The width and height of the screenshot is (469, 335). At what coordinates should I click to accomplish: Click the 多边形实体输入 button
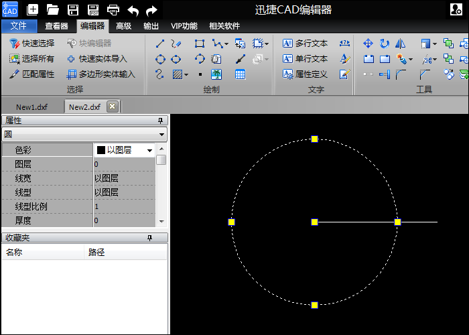[x=100, y=74]
